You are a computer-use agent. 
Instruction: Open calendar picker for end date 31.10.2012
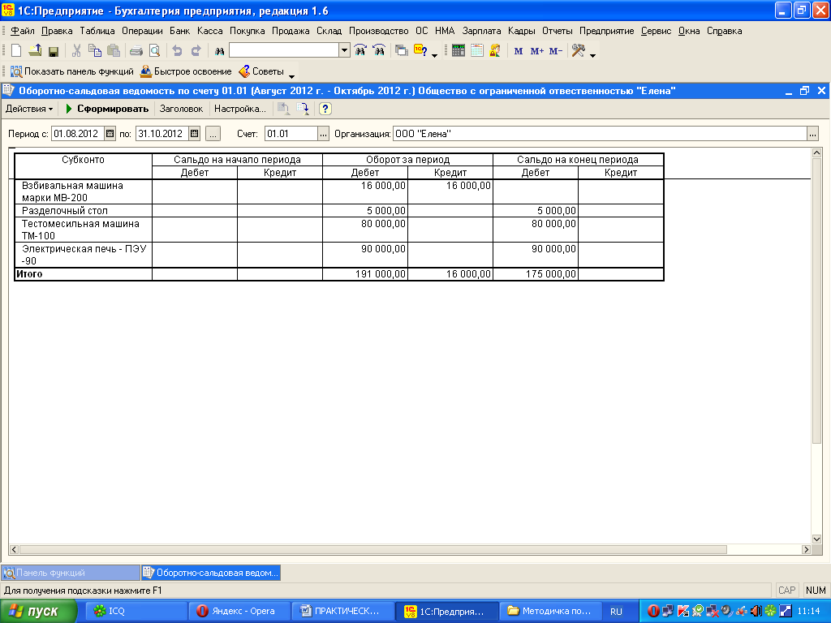pyautogui.click(x=195, y=134)
